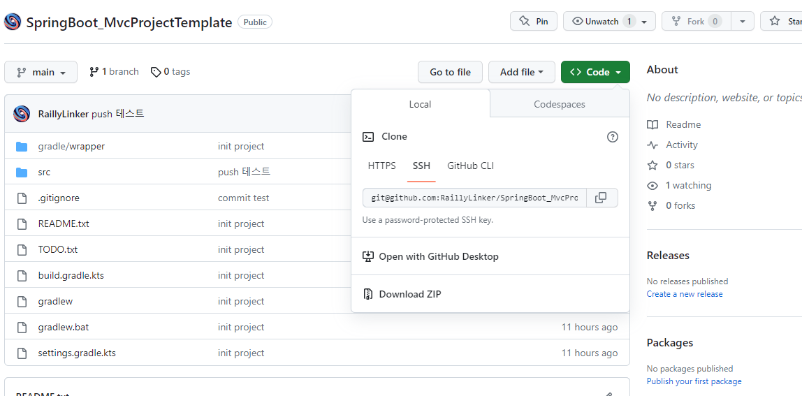View the 1 branch link
802x396 pixels.
pyautogui.click(x=114, y=72)
